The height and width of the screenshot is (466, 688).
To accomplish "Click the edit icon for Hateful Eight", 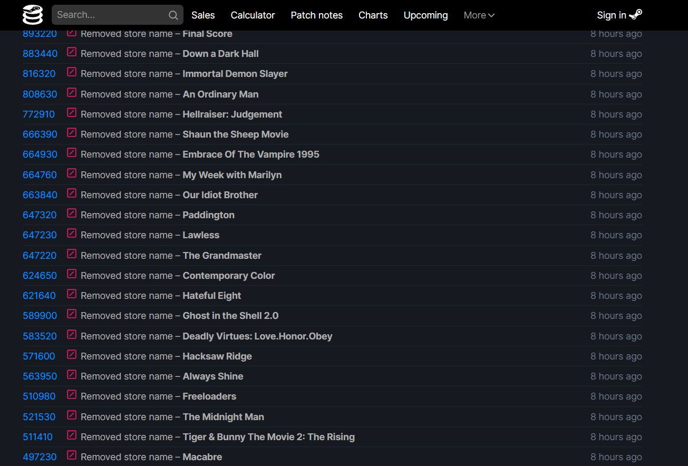I will [x=72, y=294].
